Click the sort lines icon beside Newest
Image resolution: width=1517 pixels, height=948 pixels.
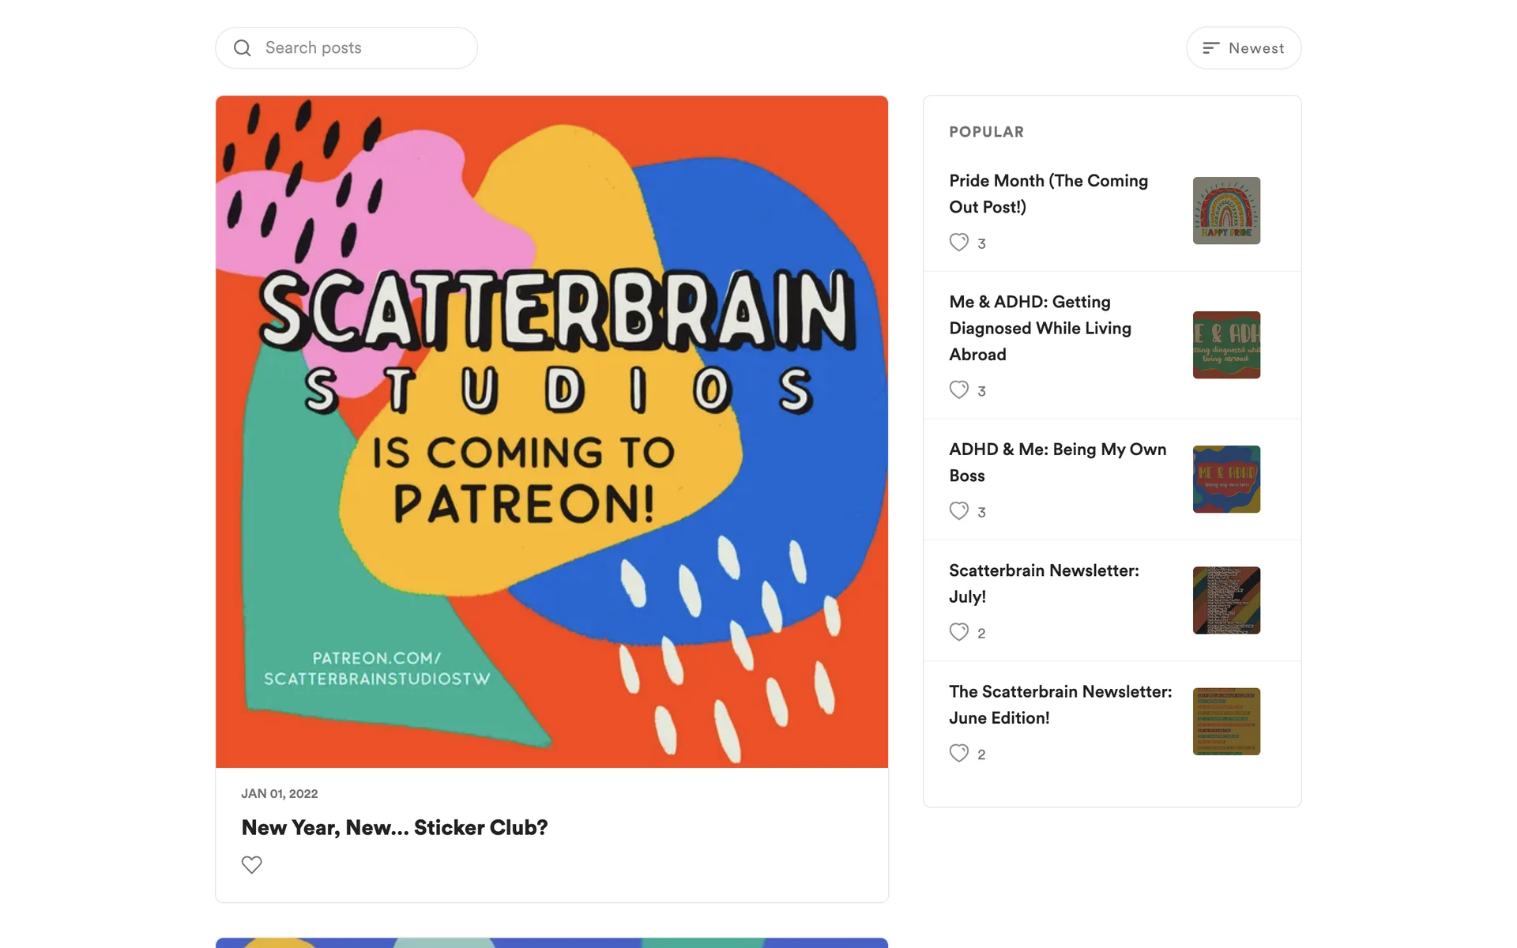tap(1210, 48)
